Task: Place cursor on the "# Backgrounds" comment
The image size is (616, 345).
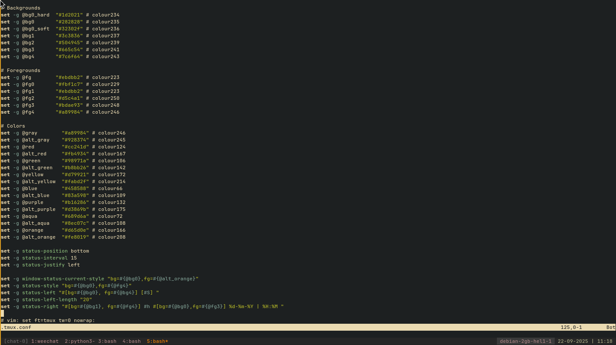Action: tap(23, 8)
